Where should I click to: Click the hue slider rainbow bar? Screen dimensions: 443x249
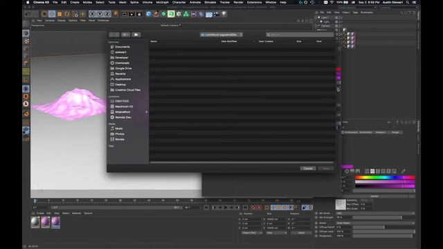click(x=385, y=178)
